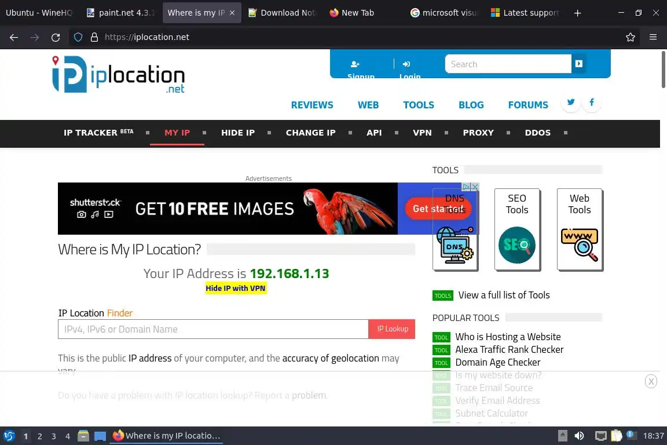The width and height of the screenshot is (667, 445).
Task: Open Firefox tracking protection shield
Action: (78, 38)
